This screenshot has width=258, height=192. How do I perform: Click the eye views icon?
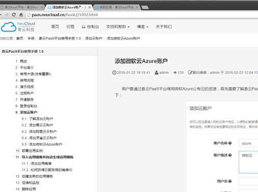pyautogui.click(x=175, y=73)
